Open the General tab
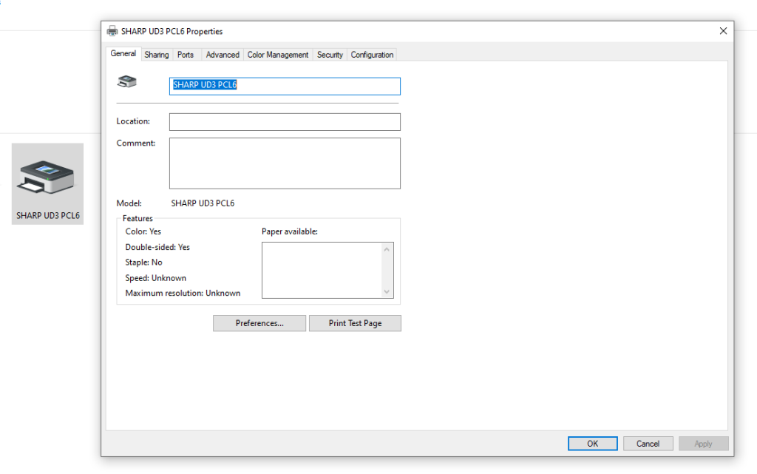757x474 pixels. [123, 54]
